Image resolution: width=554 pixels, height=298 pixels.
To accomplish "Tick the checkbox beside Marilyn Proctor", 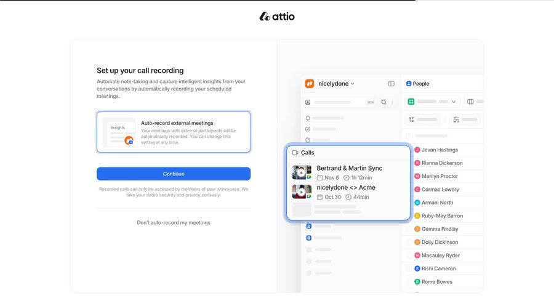I will [x=408, y=176].
